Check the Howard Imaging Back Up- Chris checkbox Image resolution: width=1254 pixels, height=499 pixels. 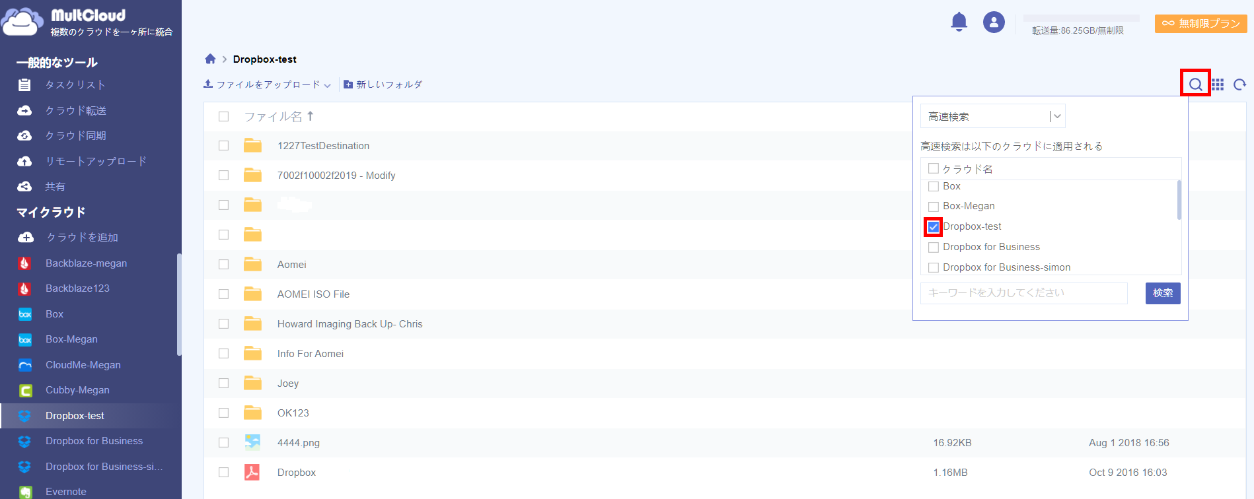point(224,323)
